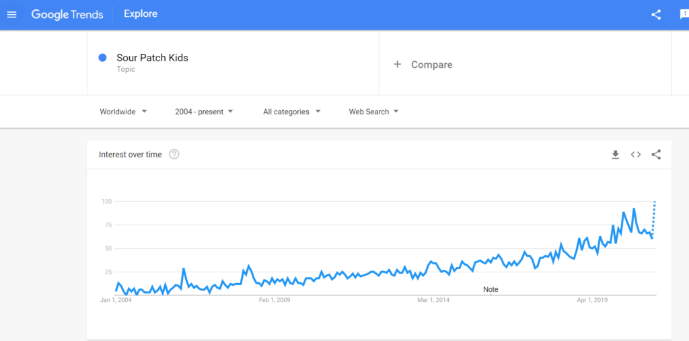Click the Interest over time heading
The image size is (689, 341).
pos(130,155)
